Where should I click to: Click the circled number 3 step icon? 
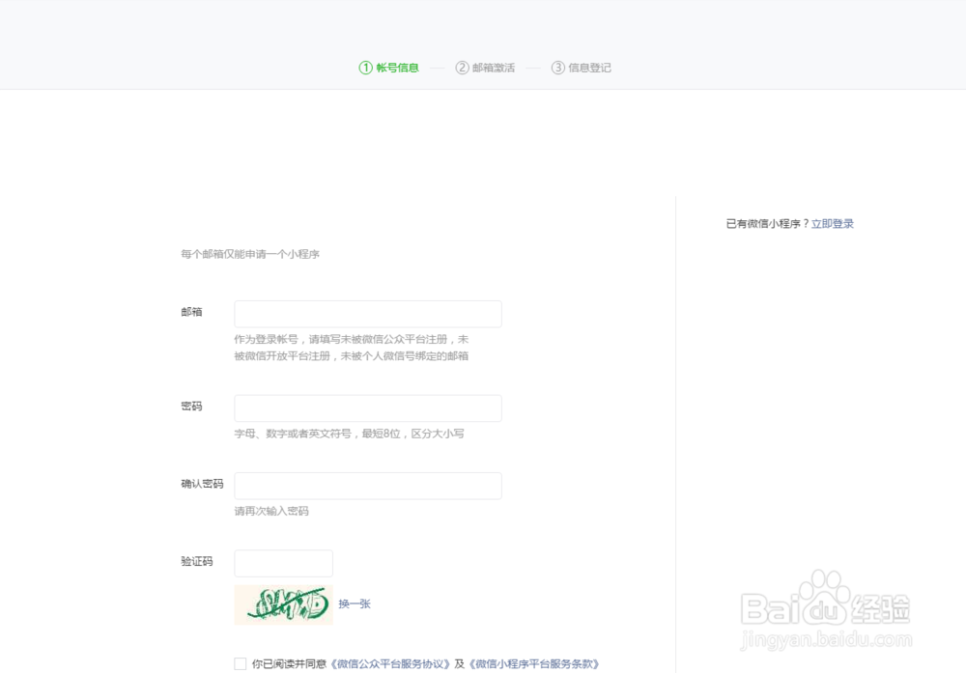(557, 68)
